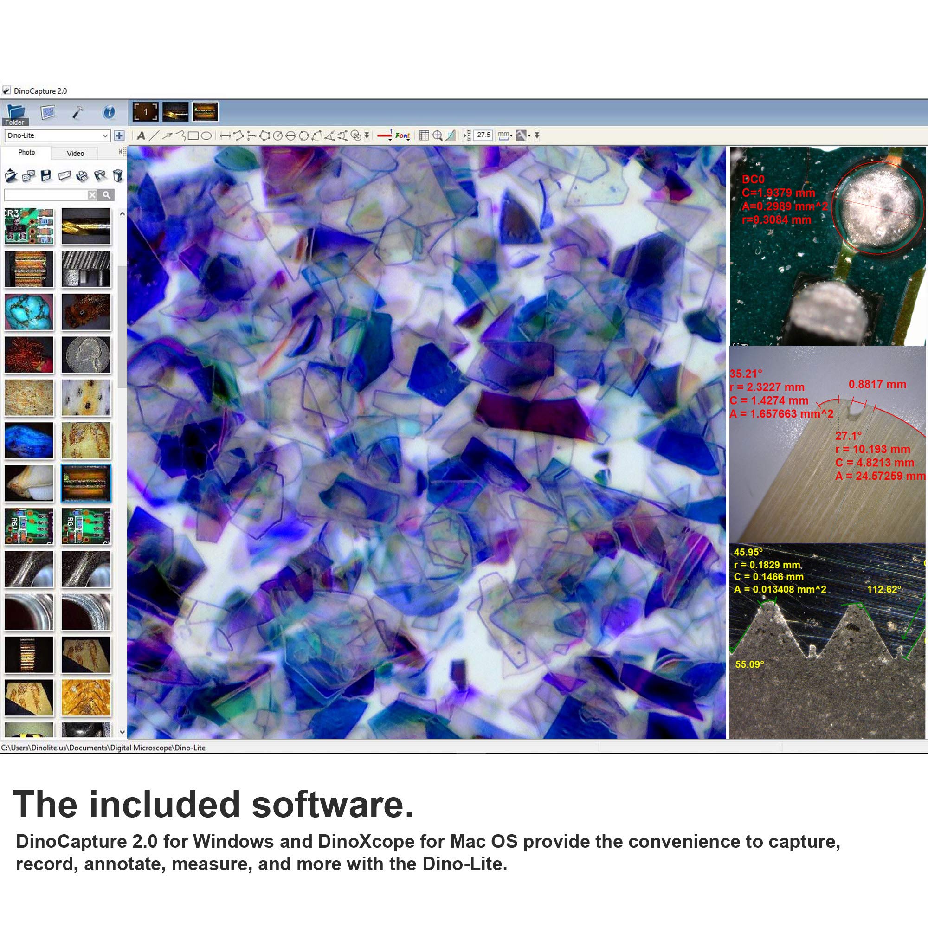
Task: Switch to the Video tab
Action: point(76,153)
